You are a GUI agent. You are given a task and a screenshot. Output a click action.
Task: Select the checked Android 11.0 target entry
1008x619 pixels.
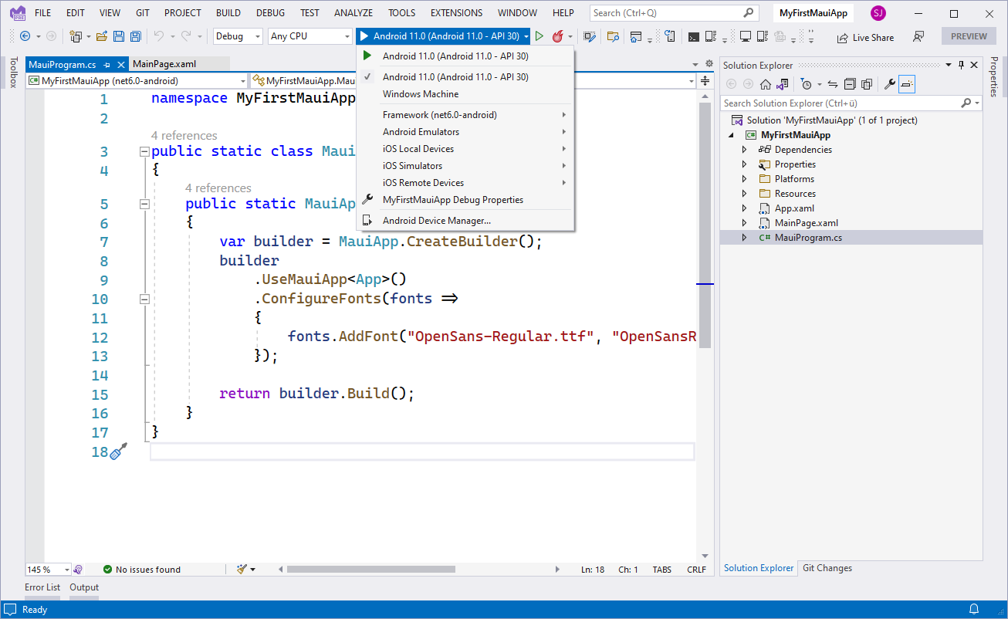[455, 76]
